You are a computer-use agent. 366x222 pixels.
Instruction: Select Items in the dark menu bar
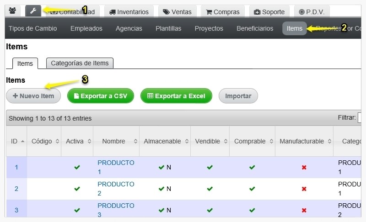pyautogui.click(x=294, y=28)
